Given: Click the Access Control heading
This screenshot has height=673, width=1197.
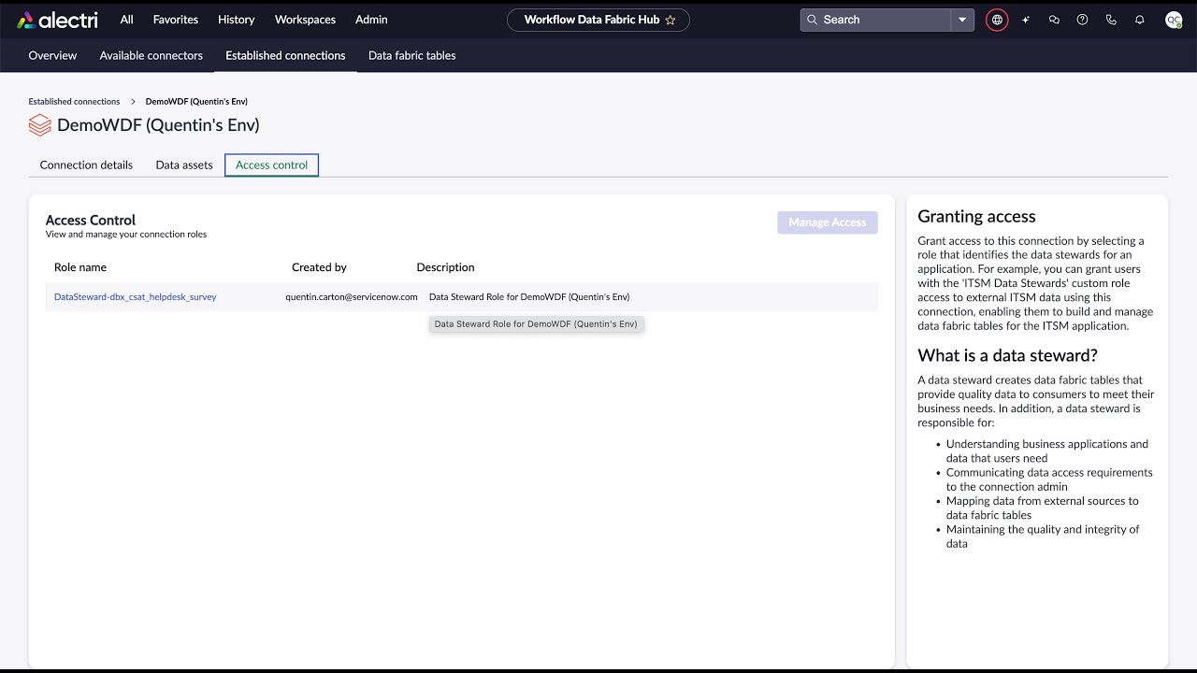Looking at the screenshot, I should pos(91,221).
